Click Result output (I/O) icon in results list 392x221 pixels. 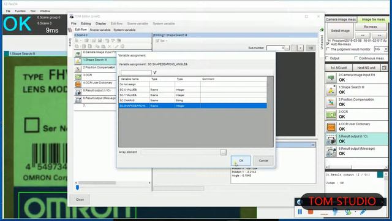[x=331, y=139]
